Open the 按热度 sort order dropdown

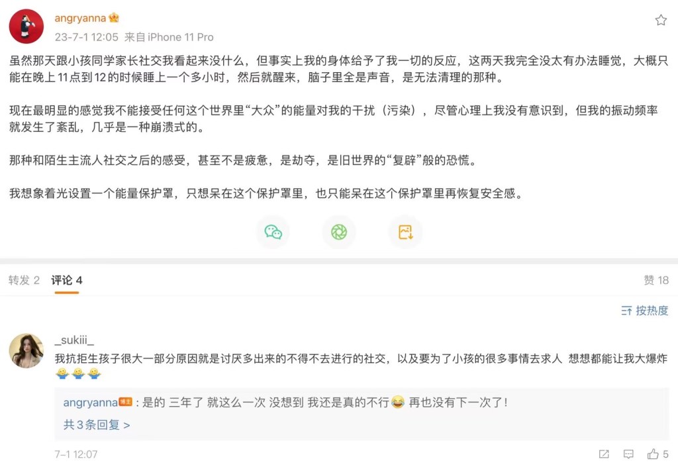pos(652,311)
